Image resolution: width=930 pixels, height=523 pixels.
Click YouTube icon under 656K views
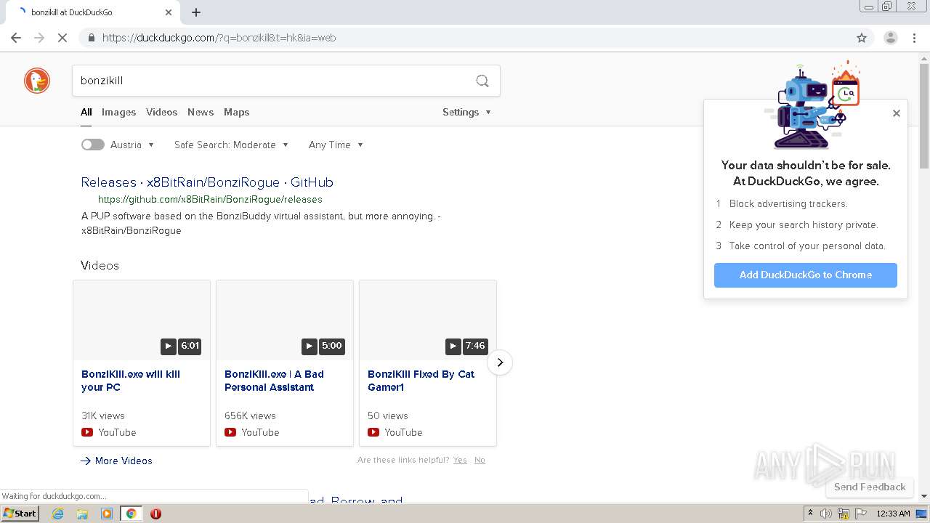[x=230, y=432]
